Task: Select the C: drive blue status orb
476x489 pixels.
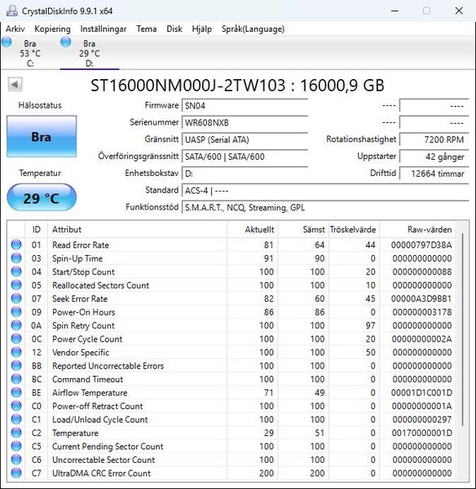Action: [7, 42]
